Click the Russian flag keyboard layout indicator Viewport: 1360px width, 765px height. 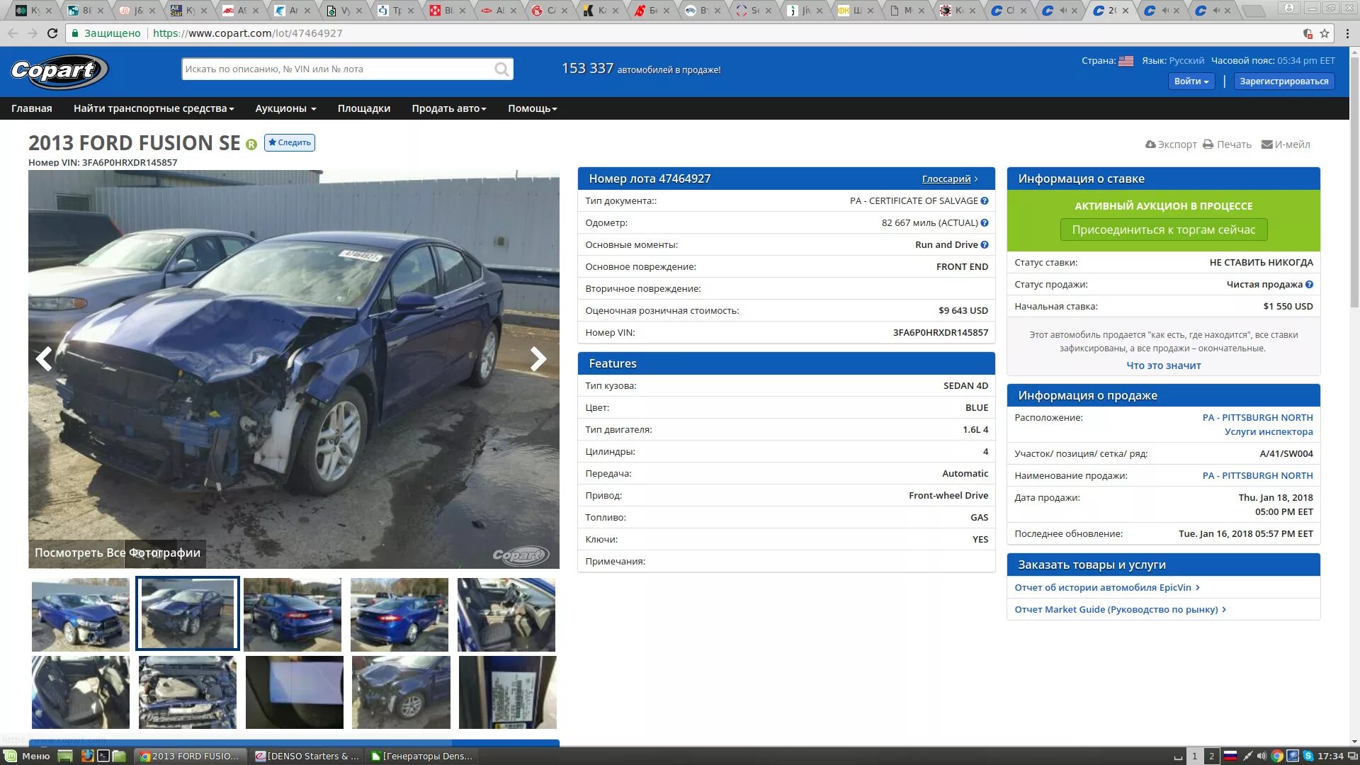tap(1230, 756)
